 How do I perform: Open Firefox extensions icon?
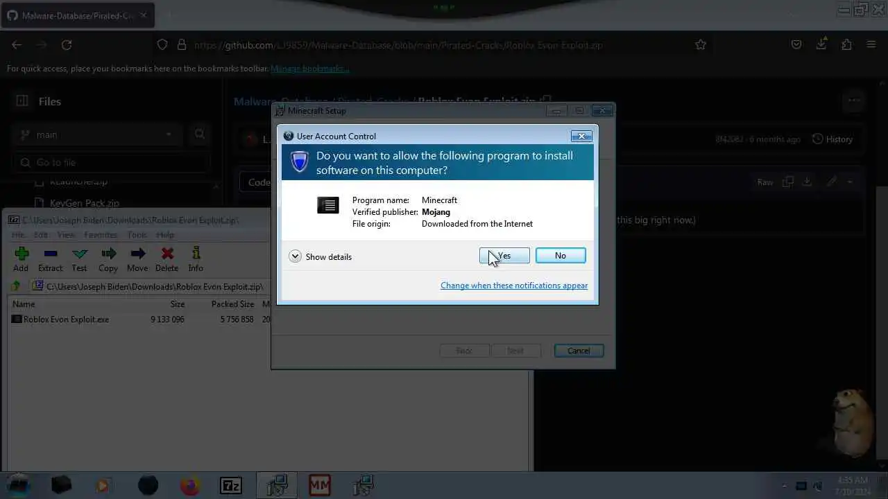(x=846, y=45)
